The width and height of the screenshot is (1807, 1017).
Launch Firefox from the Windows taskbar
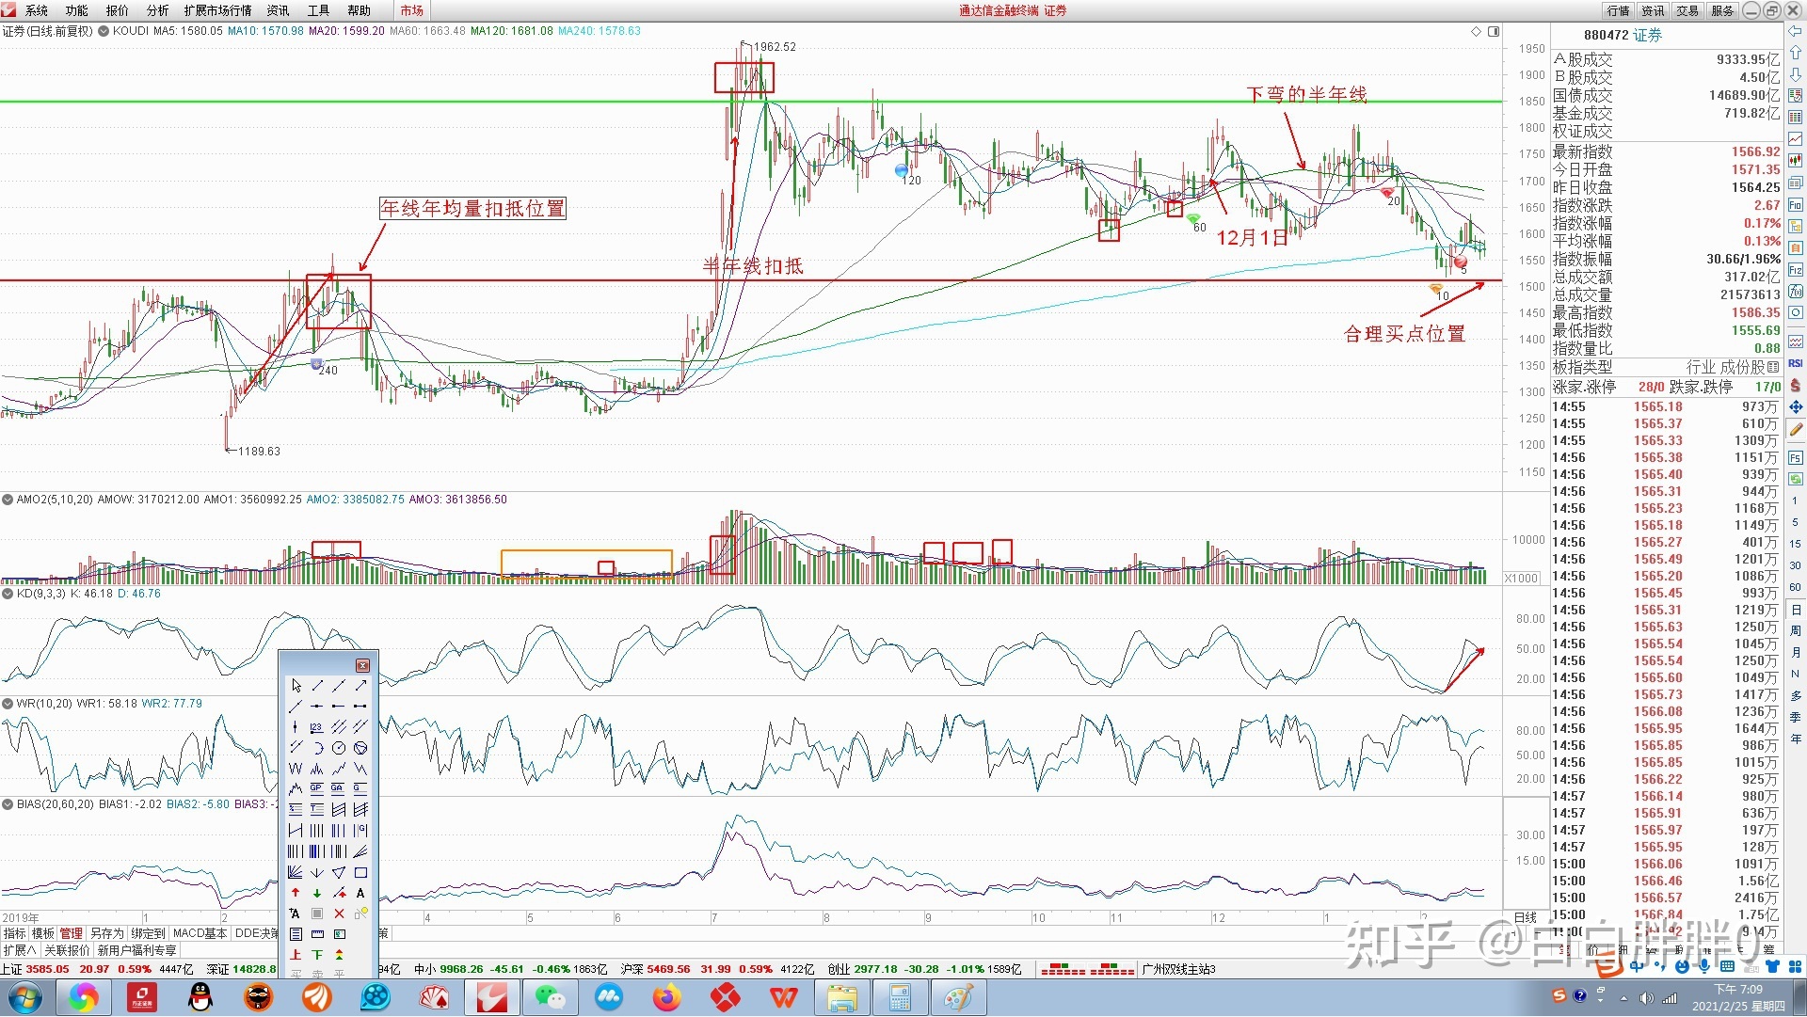coord(666,997)
